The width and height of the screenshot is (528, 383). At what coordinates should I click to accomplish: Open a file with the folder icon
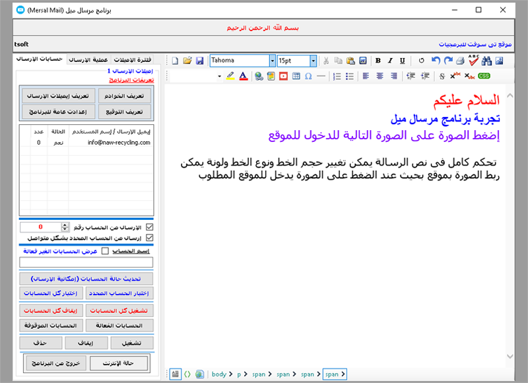point(187,61)
